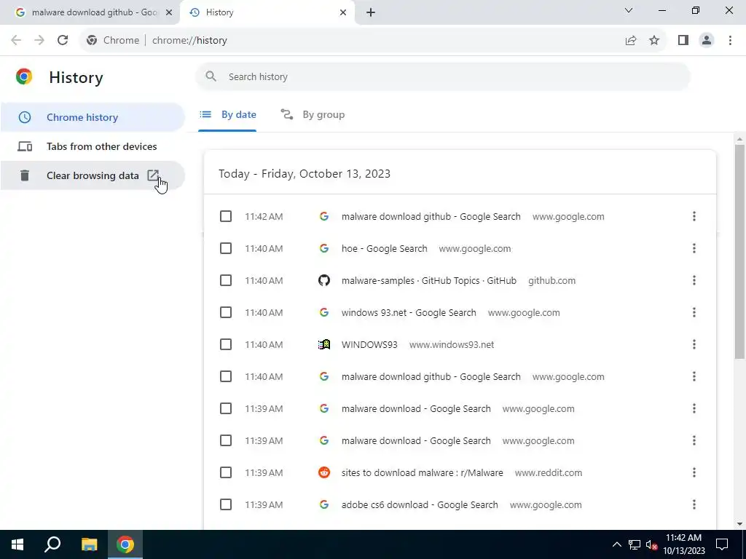Bookmark this page with the star icon
The image size is (746, 559).
click(654, 41)
